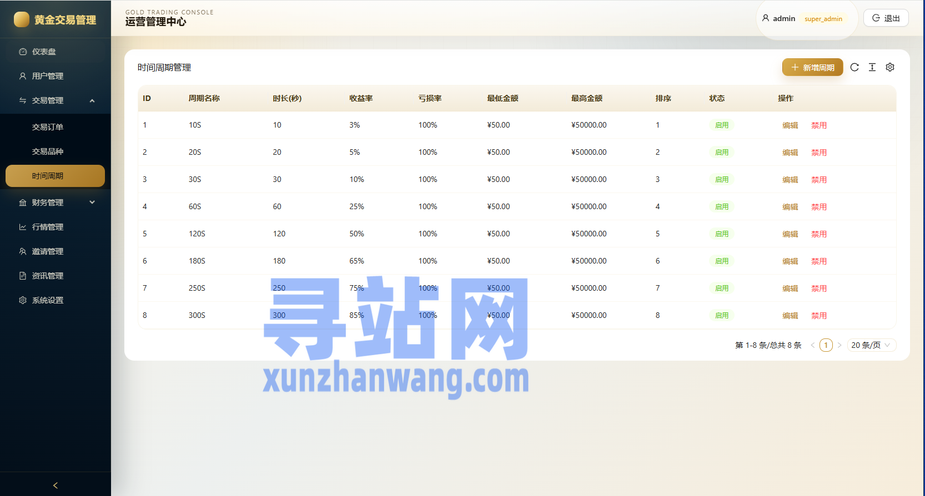Click the 启用 status tag for 120S
Viewport: 925px width, 496px height.
722,234
